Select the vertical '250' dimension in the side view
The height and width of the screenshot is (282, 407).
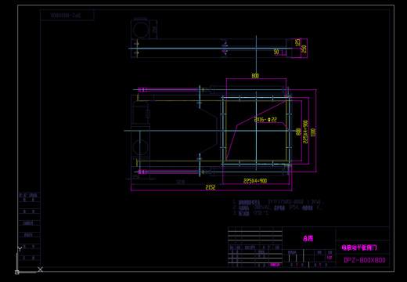tap(304, 49)
